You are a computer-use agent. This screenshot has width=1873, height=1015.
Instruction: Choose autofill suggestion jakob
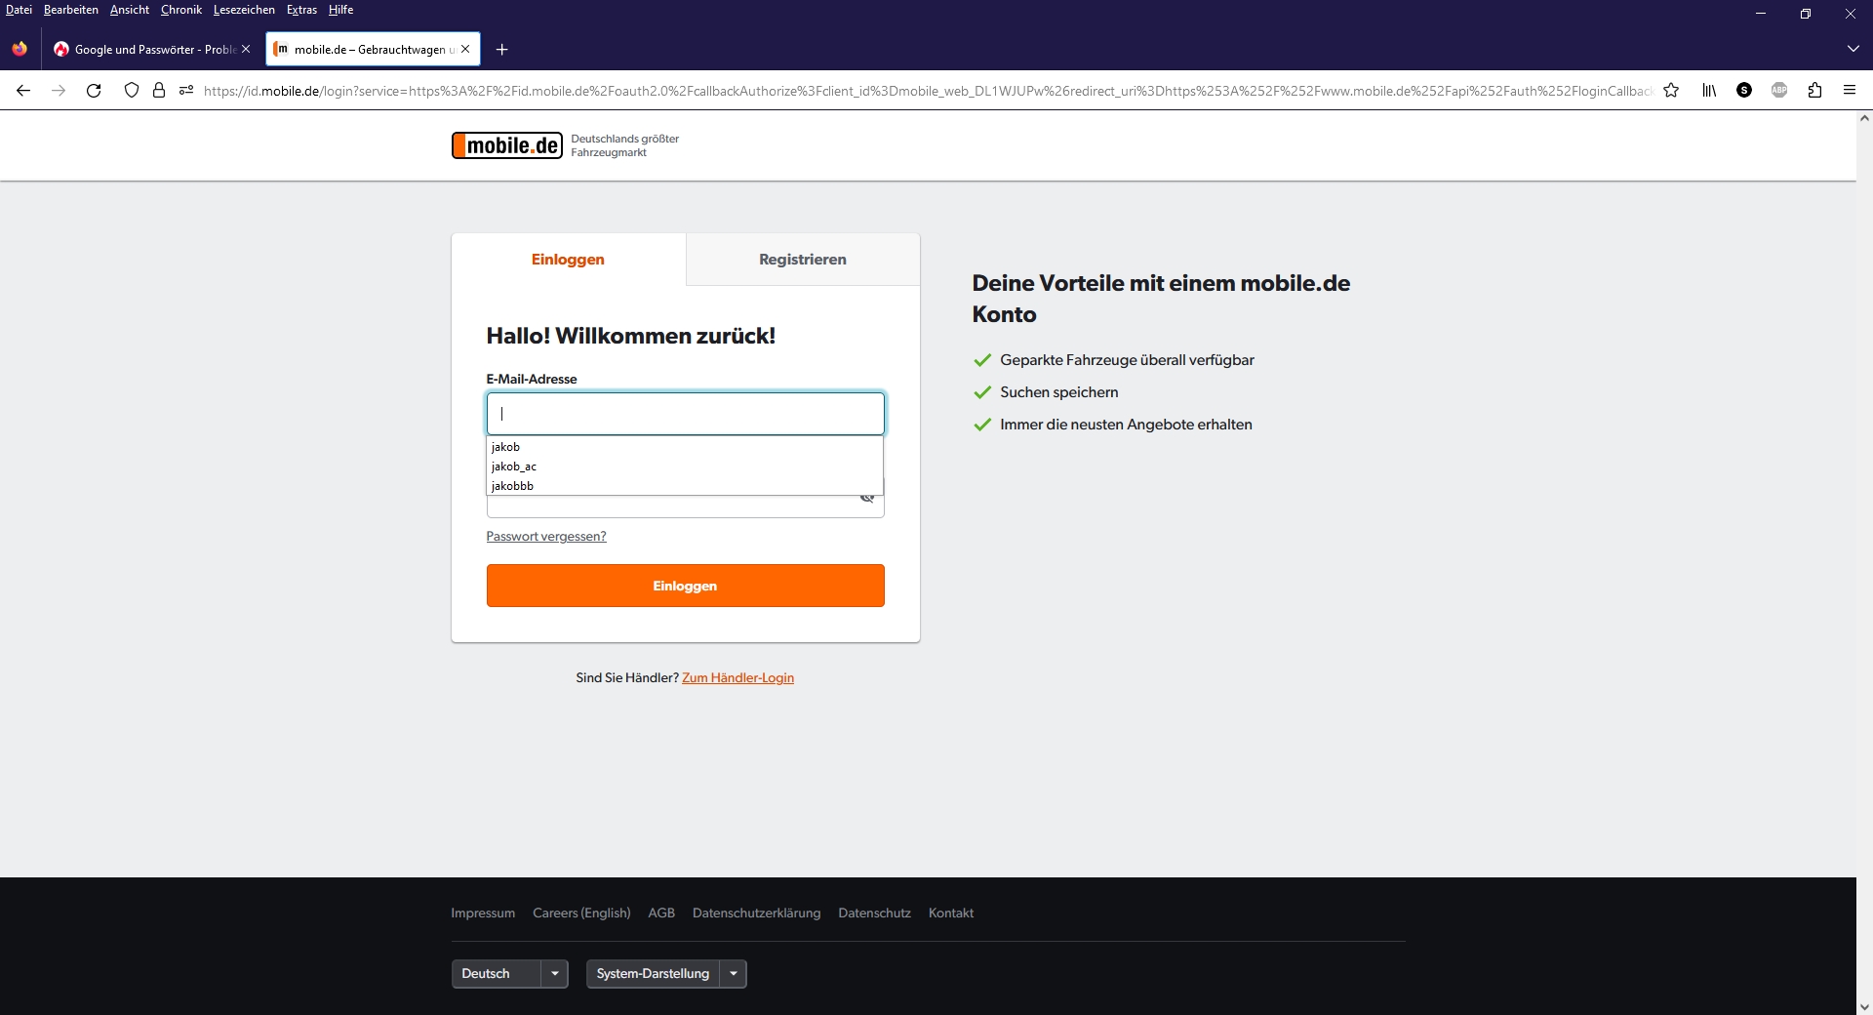pos(685,447)
